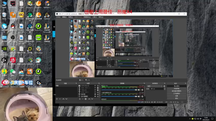Screen dimensions: 216x121
Task: Click the add source plus icon
Action: coord(80,99)
